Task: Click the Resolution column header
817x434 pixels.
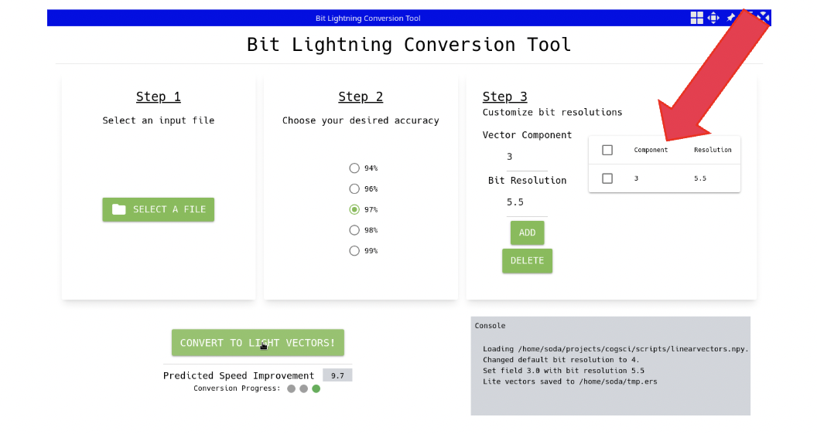Action: [713, 150]
